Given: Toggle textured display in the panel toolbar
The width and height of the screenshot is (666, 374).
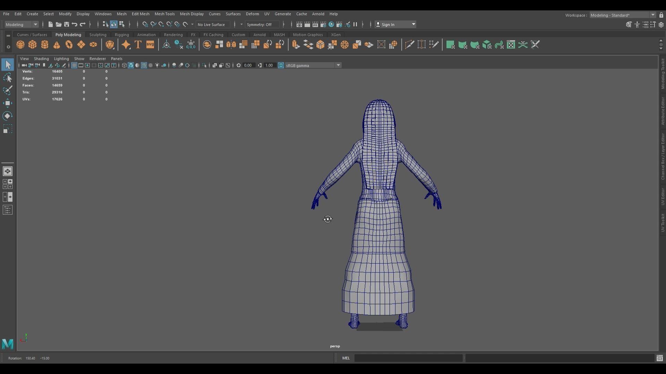Looking at the screenshot, I should pos(151,65).
